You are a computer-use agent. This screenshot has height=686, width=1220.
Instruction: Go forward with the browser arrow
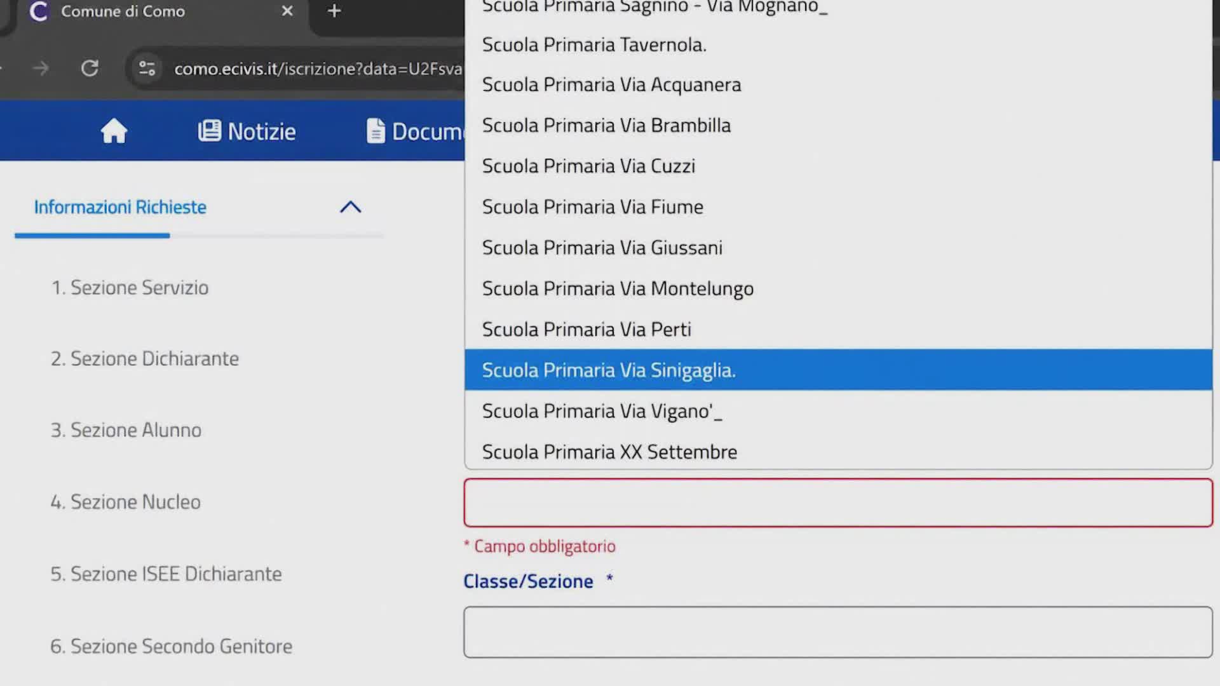[41, 68]
